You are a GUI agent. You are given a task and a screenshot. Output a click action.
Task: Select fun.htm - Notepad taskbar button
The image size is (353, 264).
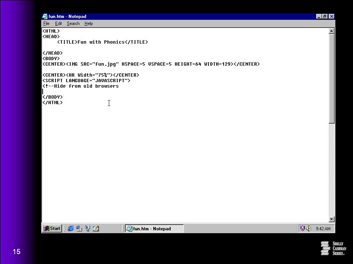(x=154, y=228)
